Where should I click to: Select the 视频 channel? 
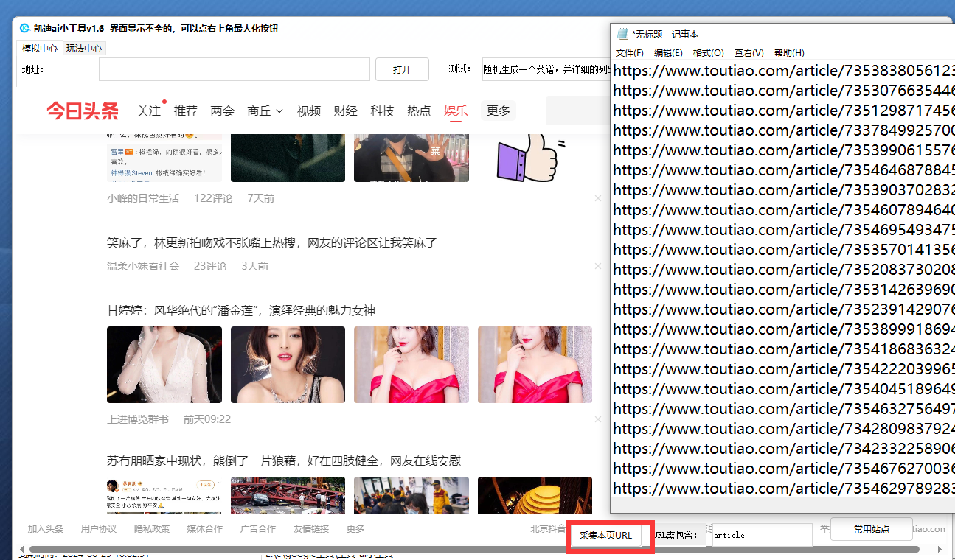[309, 111]
